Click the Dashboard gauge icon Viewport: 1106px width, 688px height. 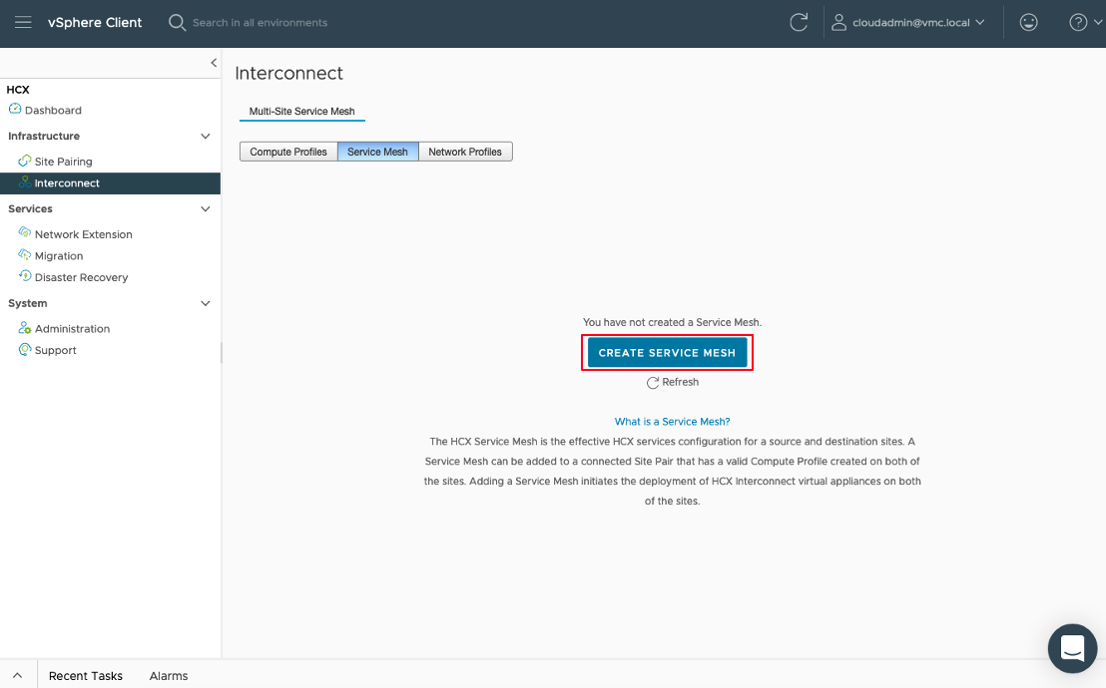click(15, 110)
